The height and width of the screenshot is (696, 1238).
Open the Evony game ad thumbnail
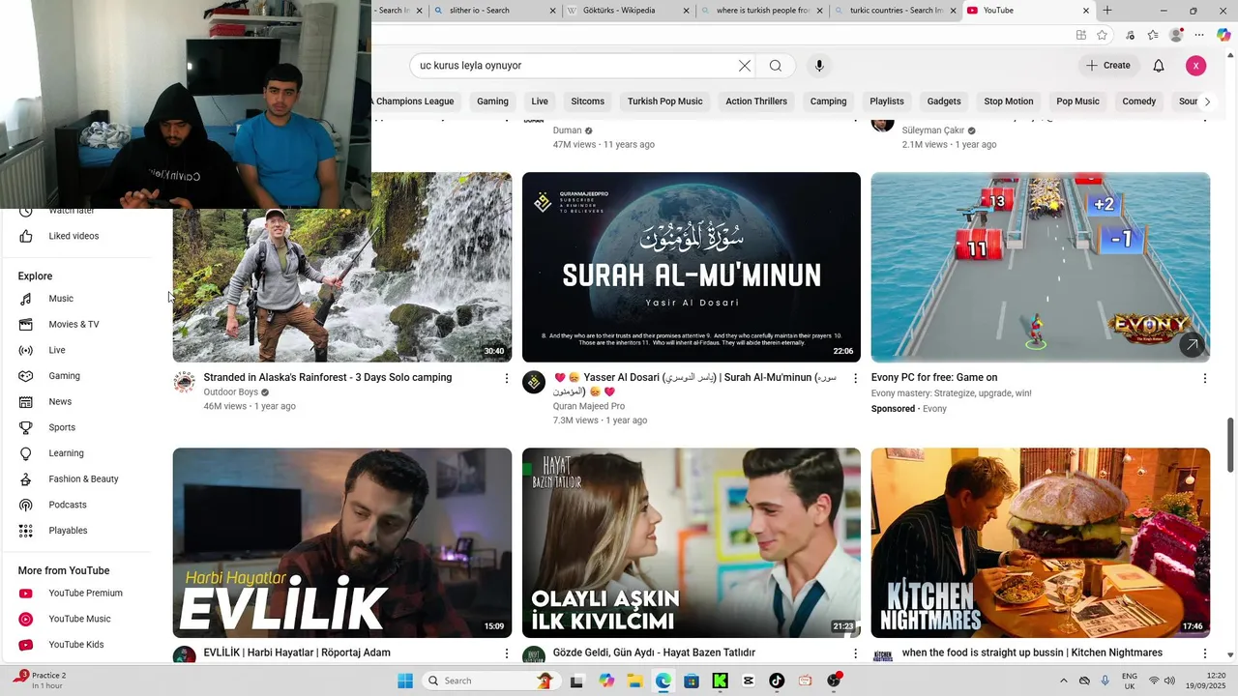coord(1041,267)
